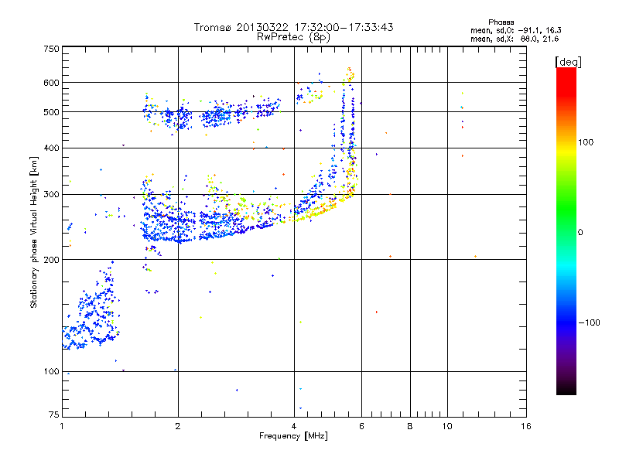Click the '[deg]' colorbar unit label
Image resolution: width=619 pixels, height=464 pixels.
pyautogui.click(x=568, y=62)
